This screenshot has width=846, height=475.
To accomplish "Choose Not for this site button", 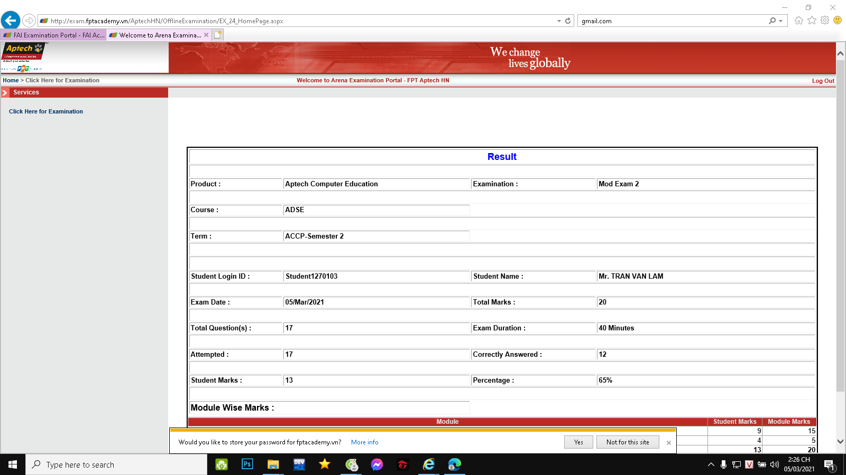I will point(628,442).
